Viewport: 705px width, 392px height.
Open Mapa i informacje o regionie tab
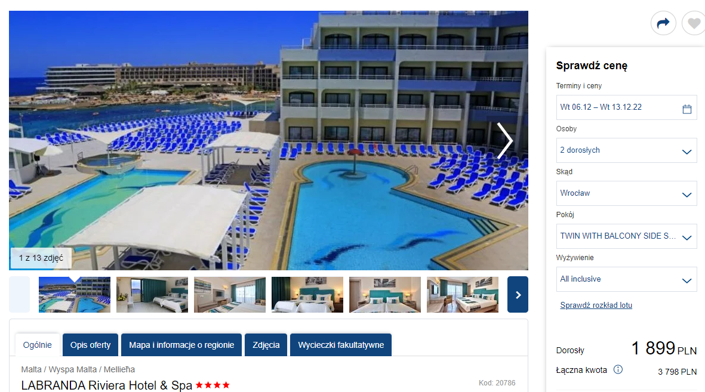[181, 345]
